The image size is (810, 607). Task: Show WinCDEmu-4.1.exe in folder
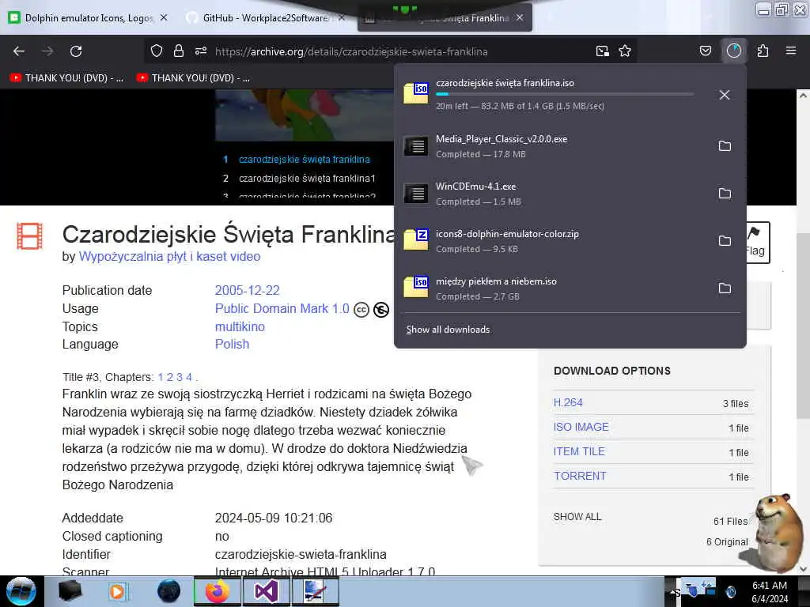[725, 194]
